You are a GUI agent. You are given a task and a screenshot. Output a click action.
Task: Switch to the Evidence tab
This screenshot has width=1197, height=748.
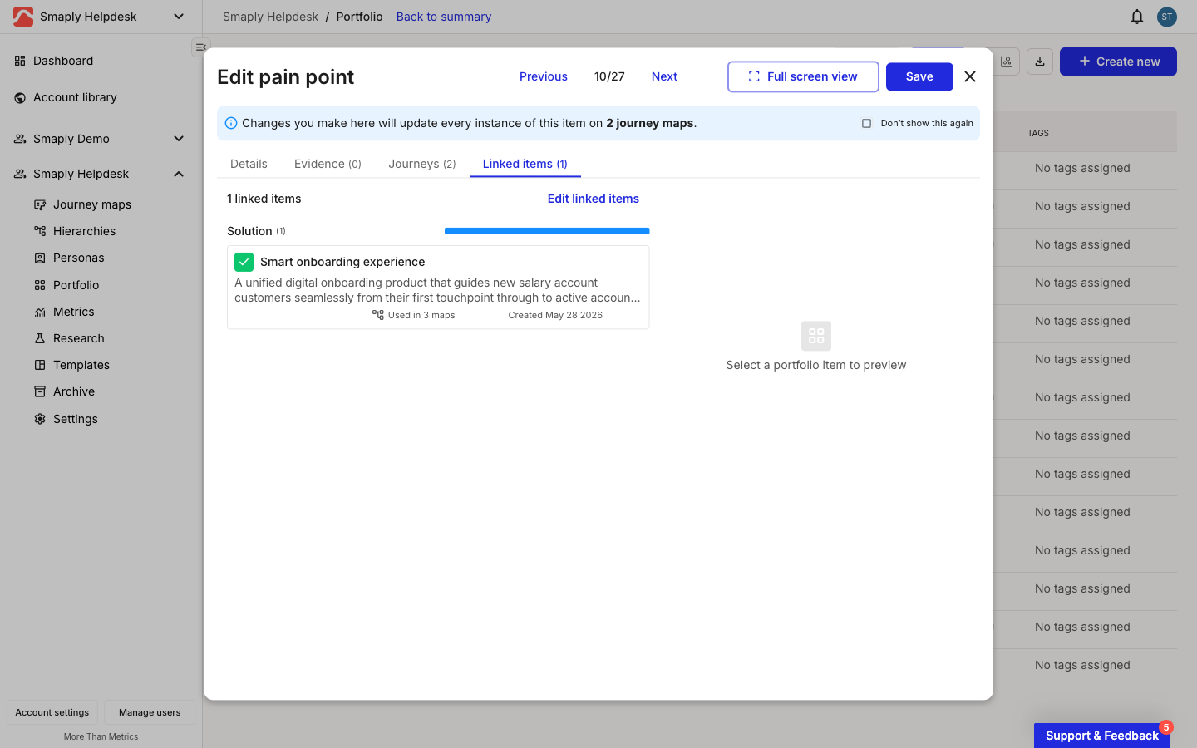328,164
